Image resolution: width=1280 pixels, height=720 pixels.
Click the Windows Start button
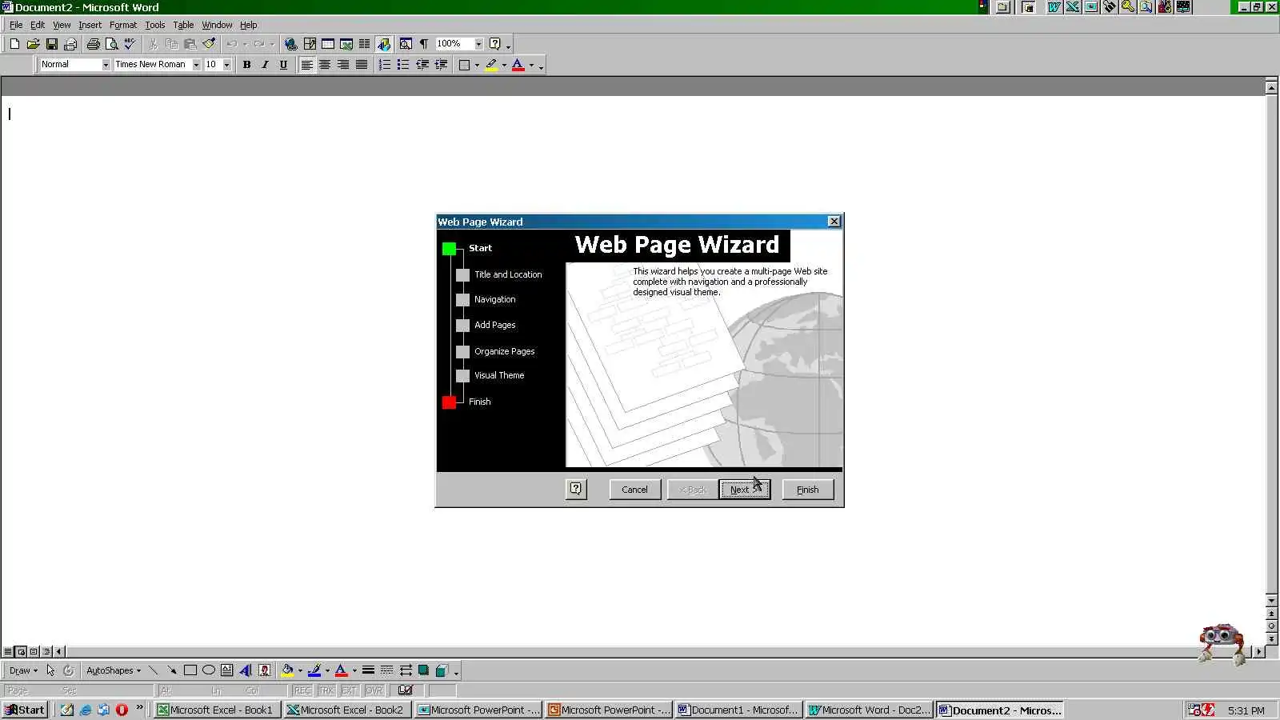(25, 710)
